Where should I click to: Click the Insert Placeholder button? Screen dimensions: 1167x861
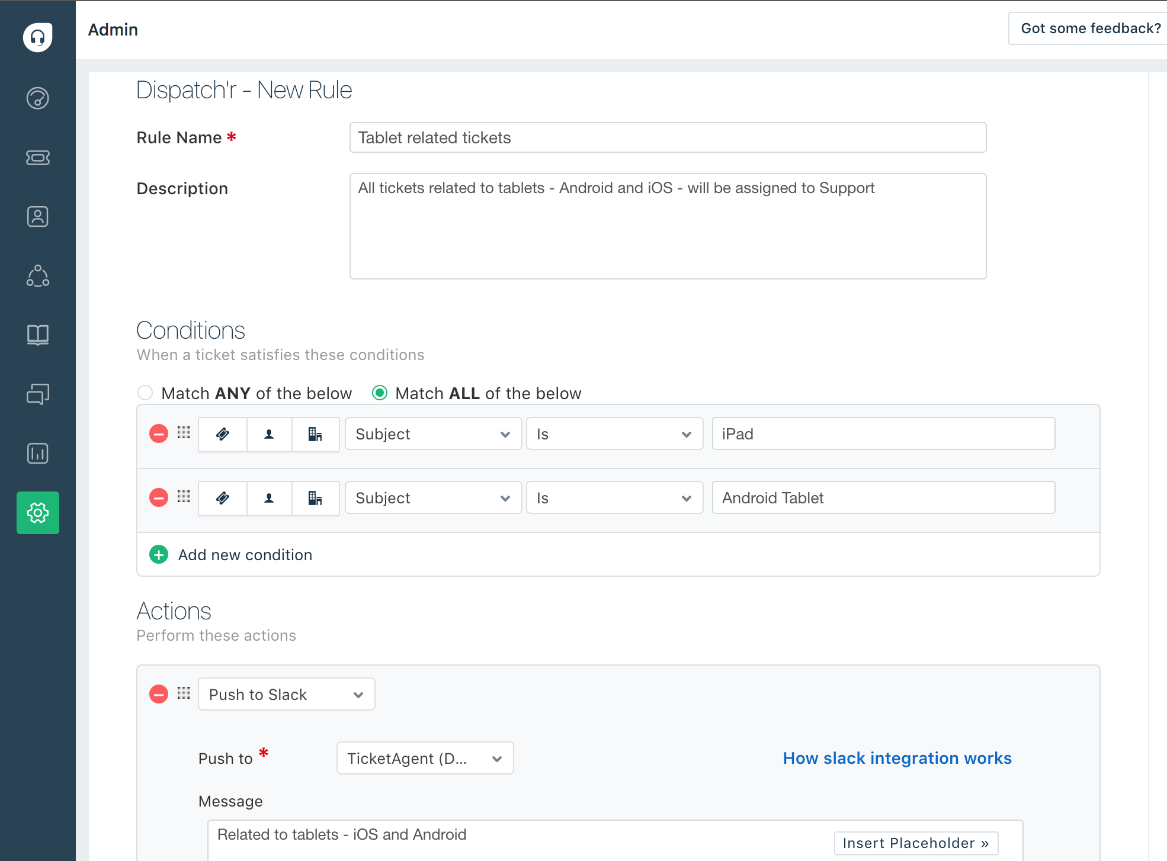pyautogui.click(x=916, y=843)
